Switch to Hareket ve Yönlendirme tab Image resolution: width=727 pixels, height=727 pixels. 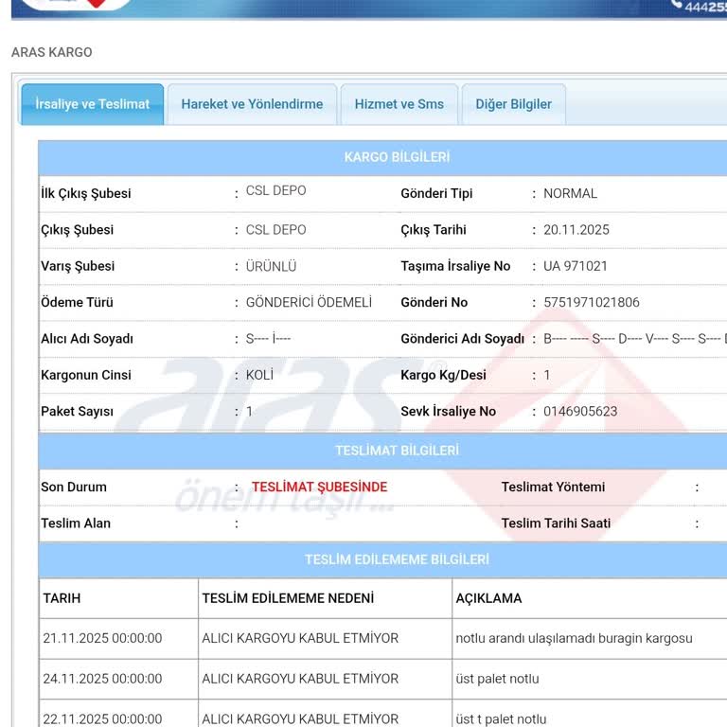pyautogui.click(x=252, y=104)
